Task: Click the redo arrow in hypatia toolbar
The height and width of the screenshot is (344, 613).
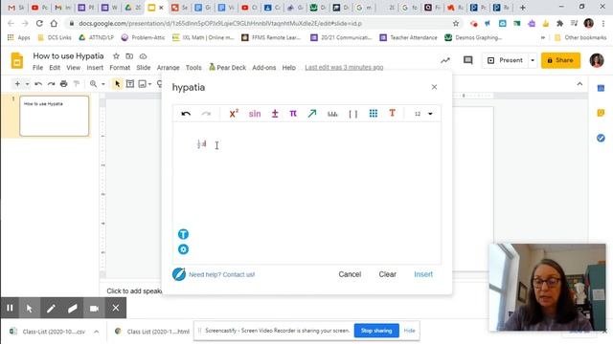Action: pos(206,114)
